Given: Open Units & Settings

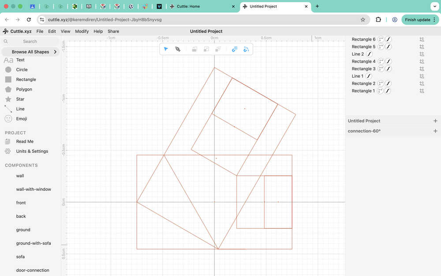Looking at the screenshot, I should (x=32, y=151).
